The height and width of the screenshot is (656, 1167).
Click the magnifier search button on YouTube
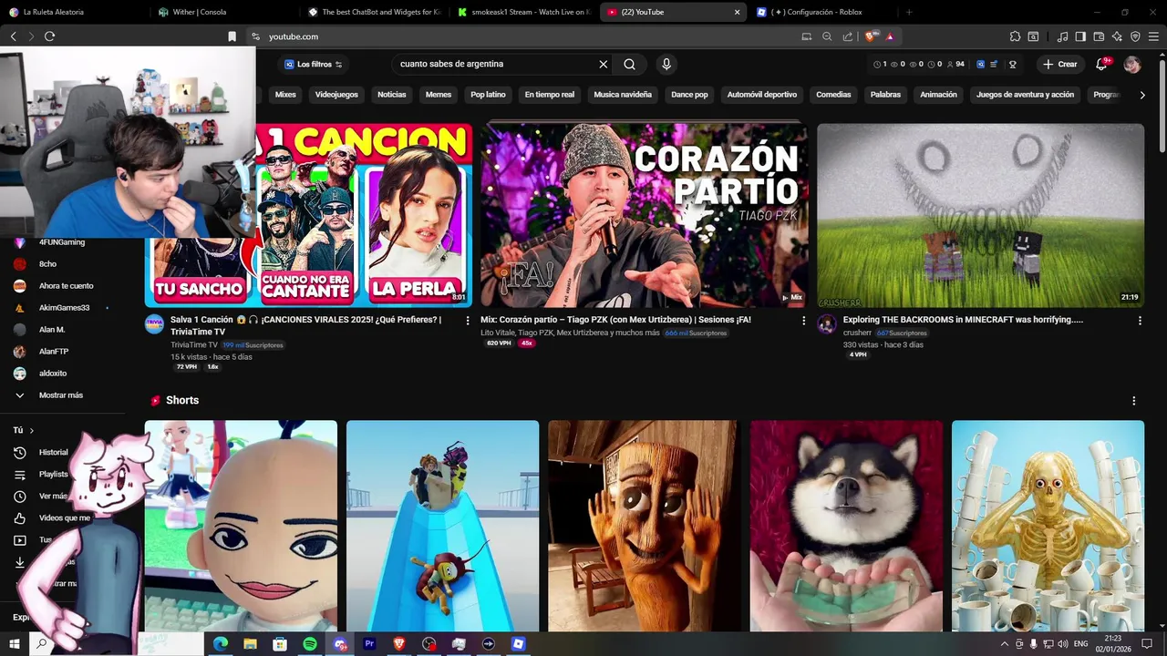[x=629, y=64]
